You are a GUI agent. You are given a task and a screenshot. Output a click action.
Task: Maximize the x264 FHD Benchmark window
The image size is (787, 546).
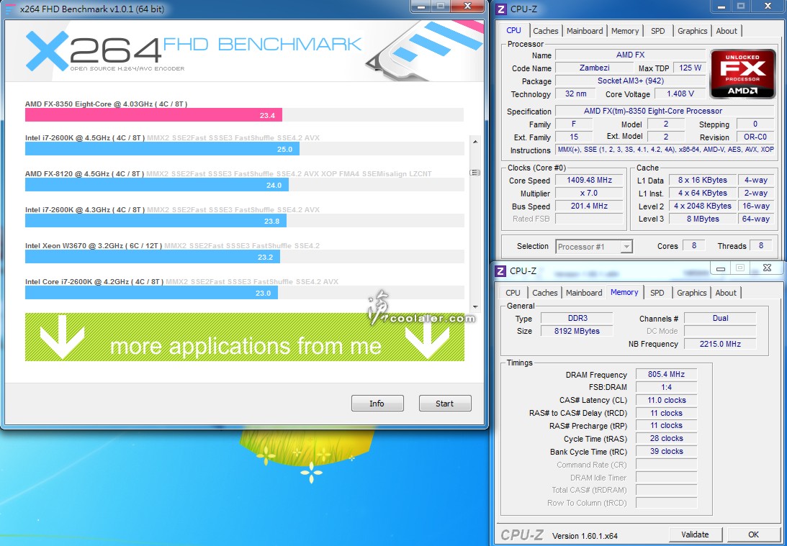pyautogui.click(x=441, y=6)
